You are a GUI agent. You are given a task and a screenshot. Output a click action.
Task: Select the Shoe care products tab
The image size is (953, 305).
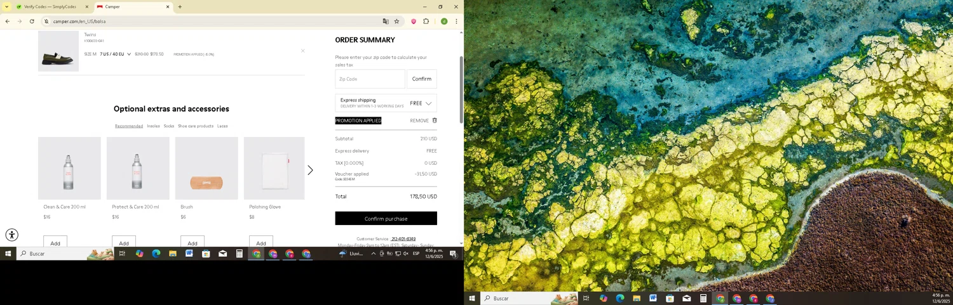196,126
